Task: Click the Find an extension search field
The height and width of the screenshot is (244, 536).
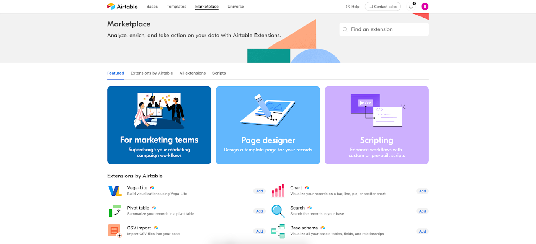Action: click(x=384, y=29)
